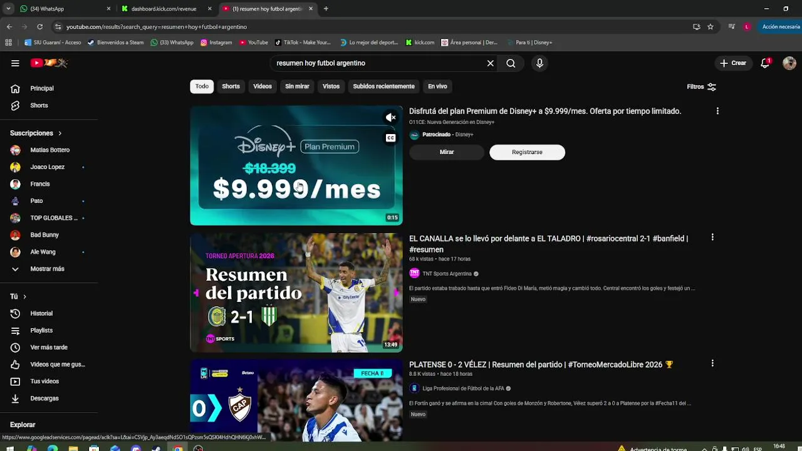Clear the search query with the X icon
The height and width of the screenshot is (451, 802).
coord(491,63)
